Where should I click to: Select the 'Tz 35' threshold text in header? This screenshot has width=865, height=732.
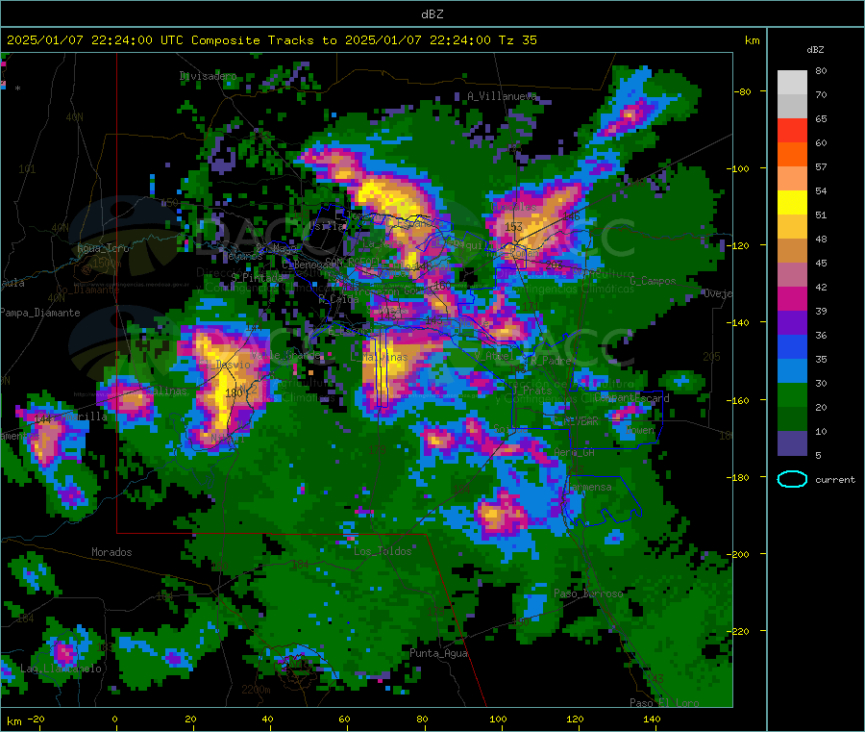pos(517,40)
